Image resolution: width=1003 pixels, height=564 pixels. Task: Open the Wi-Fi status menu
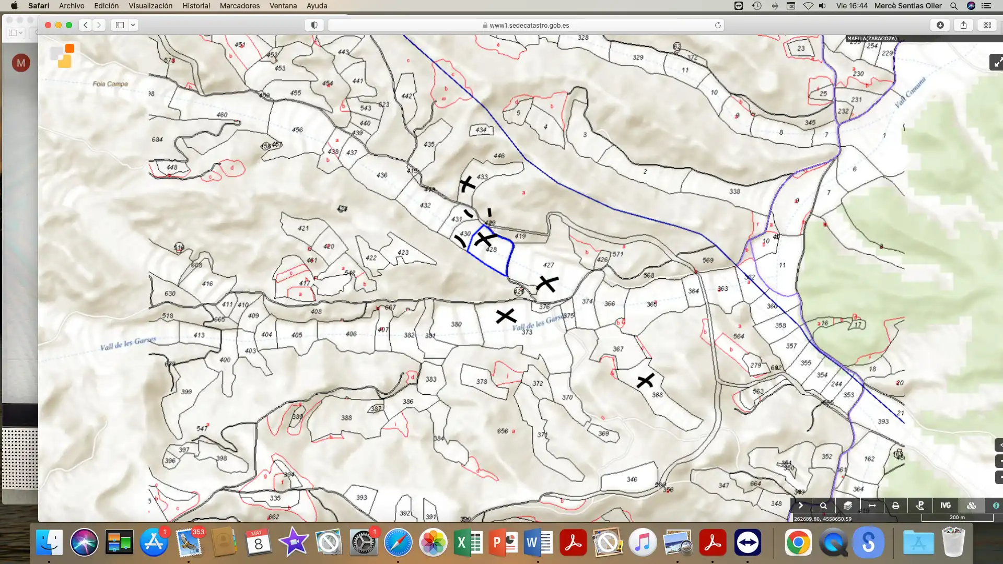point(808,6)
